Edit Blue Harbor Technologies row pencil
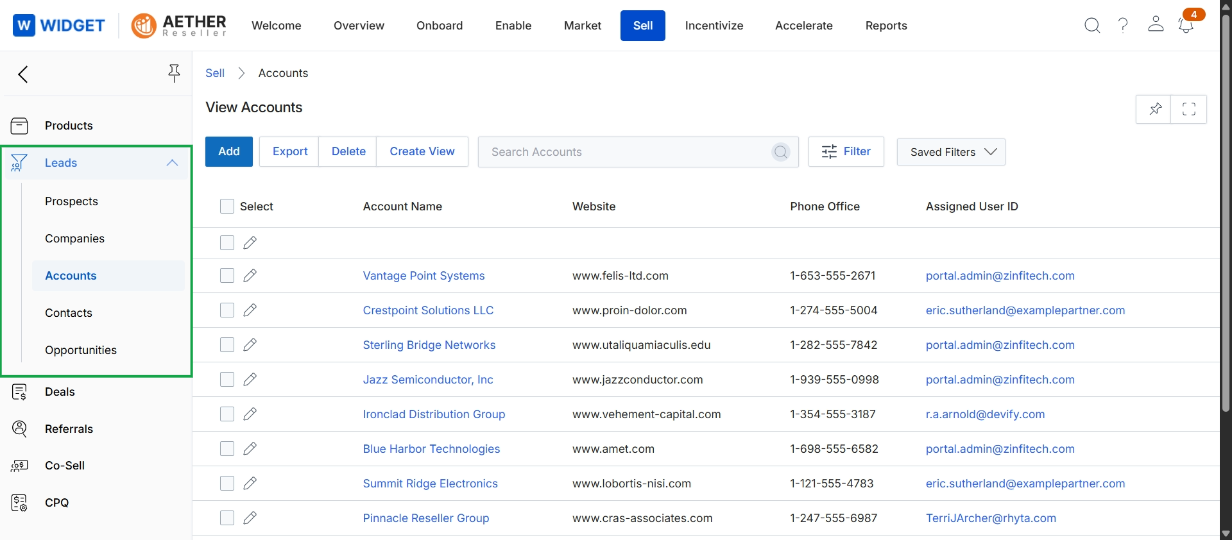 (x=250, y=449)
